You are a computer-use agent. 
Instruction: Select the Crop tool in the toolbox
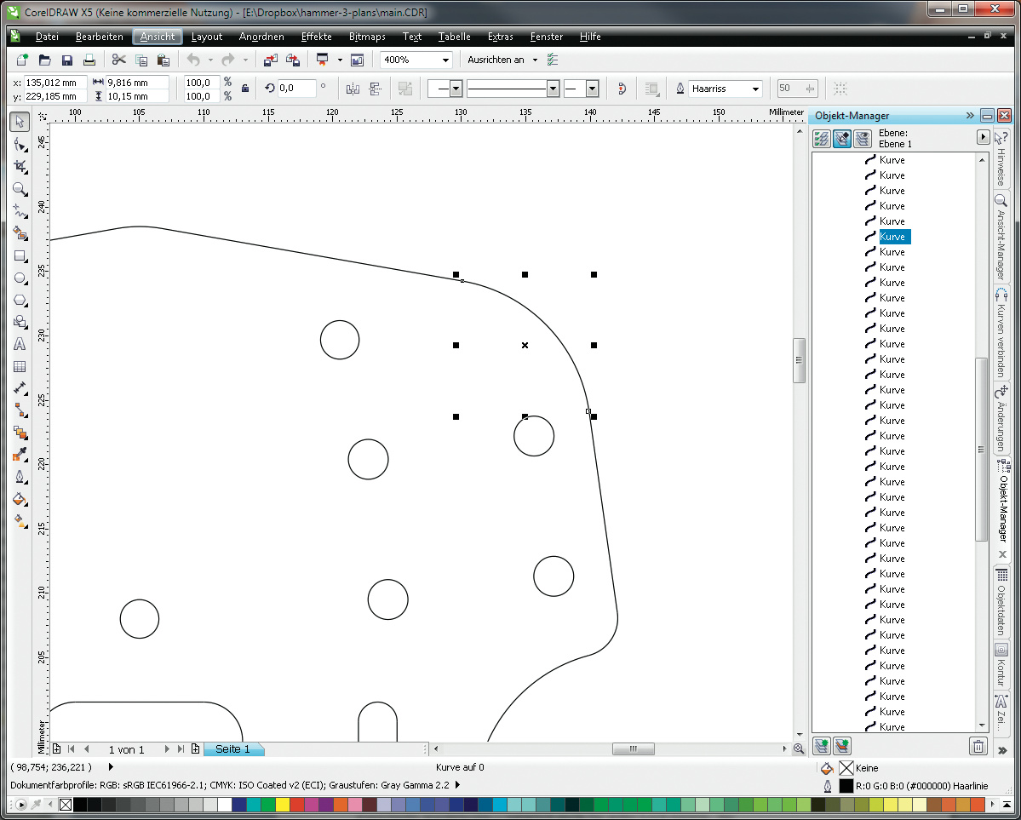20,167
